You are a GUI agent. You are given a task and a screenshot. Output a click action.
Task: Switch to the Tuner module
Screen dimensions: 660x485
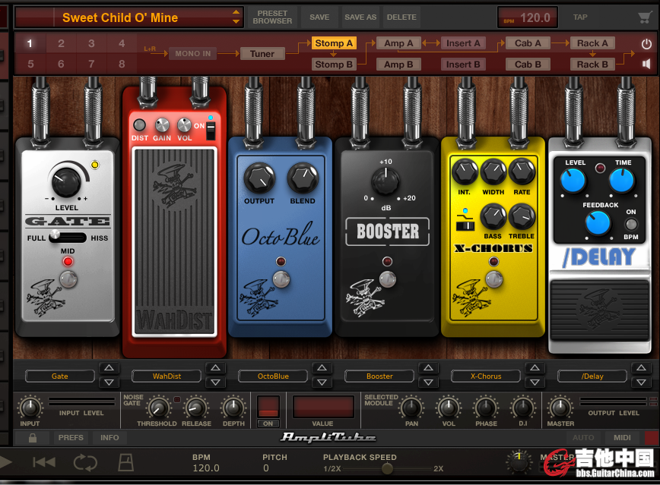(x=262, y=54)
